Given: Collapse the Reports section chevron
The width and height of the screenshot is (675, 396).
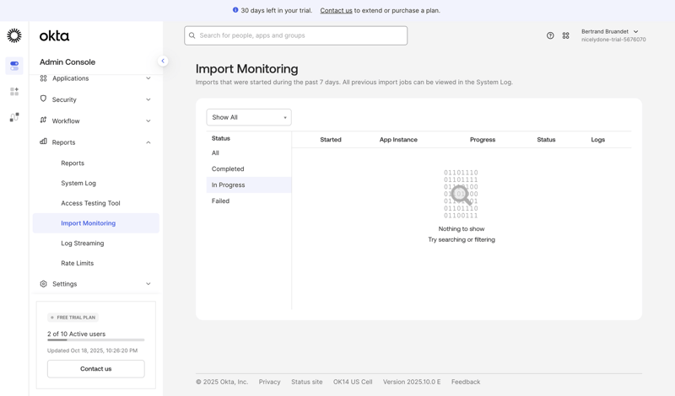Looking at the screenshot, I should (148, 142).
